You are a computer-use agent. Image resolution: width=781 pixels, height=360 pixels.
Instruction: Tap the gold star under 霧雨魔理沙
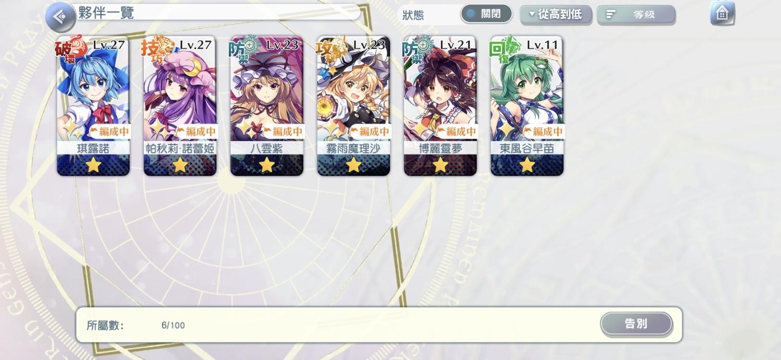click(353, 166)
